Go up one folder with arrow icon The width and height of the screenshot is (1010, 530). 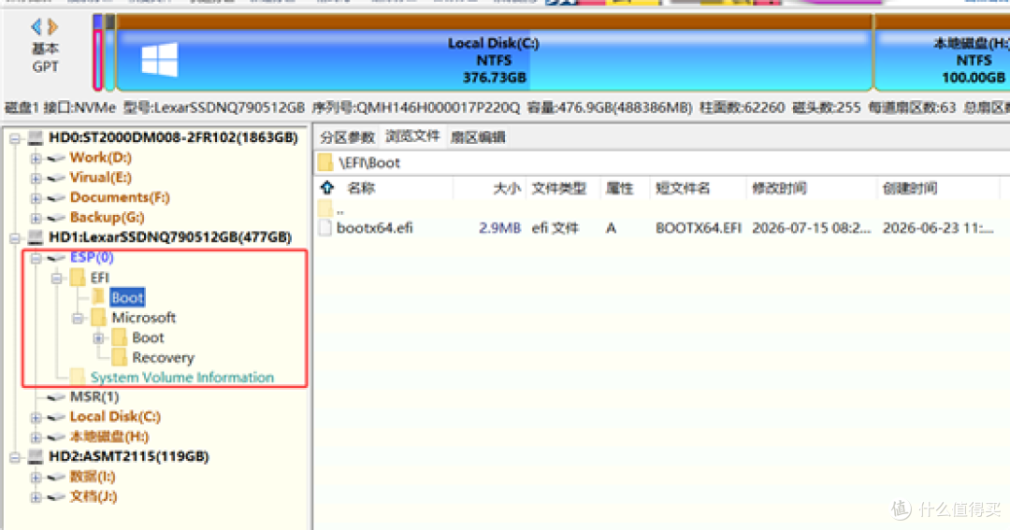(x=327, y=188)
